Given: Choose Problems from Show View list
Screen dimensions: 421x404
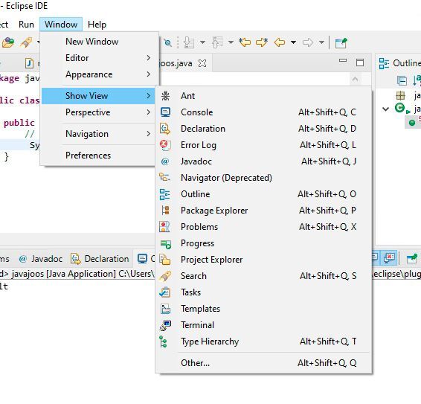Looking at the screenshot, I should point(263,227).
